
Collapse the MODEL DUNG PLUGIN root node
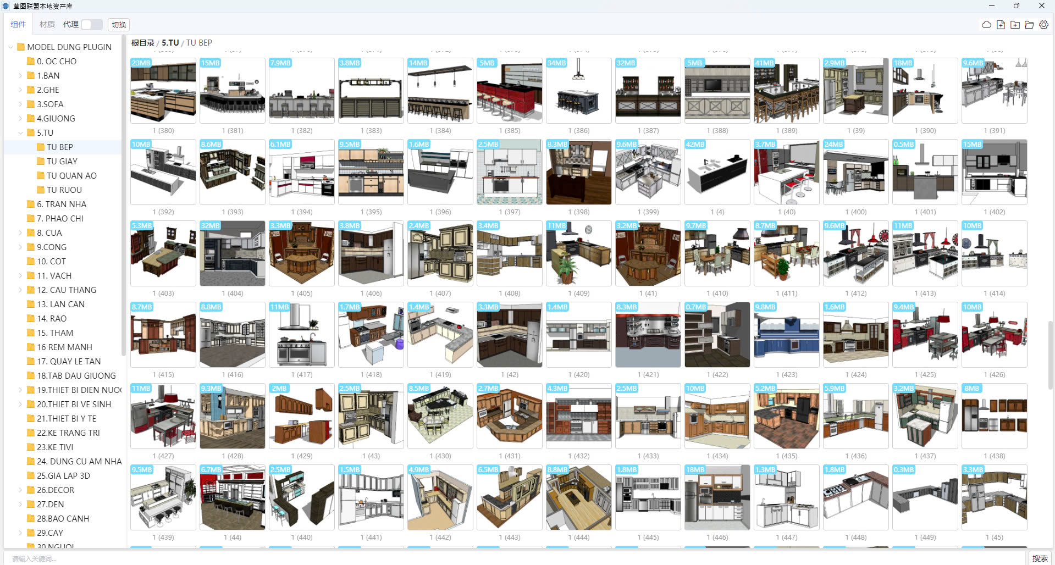(x=10, y=47)
